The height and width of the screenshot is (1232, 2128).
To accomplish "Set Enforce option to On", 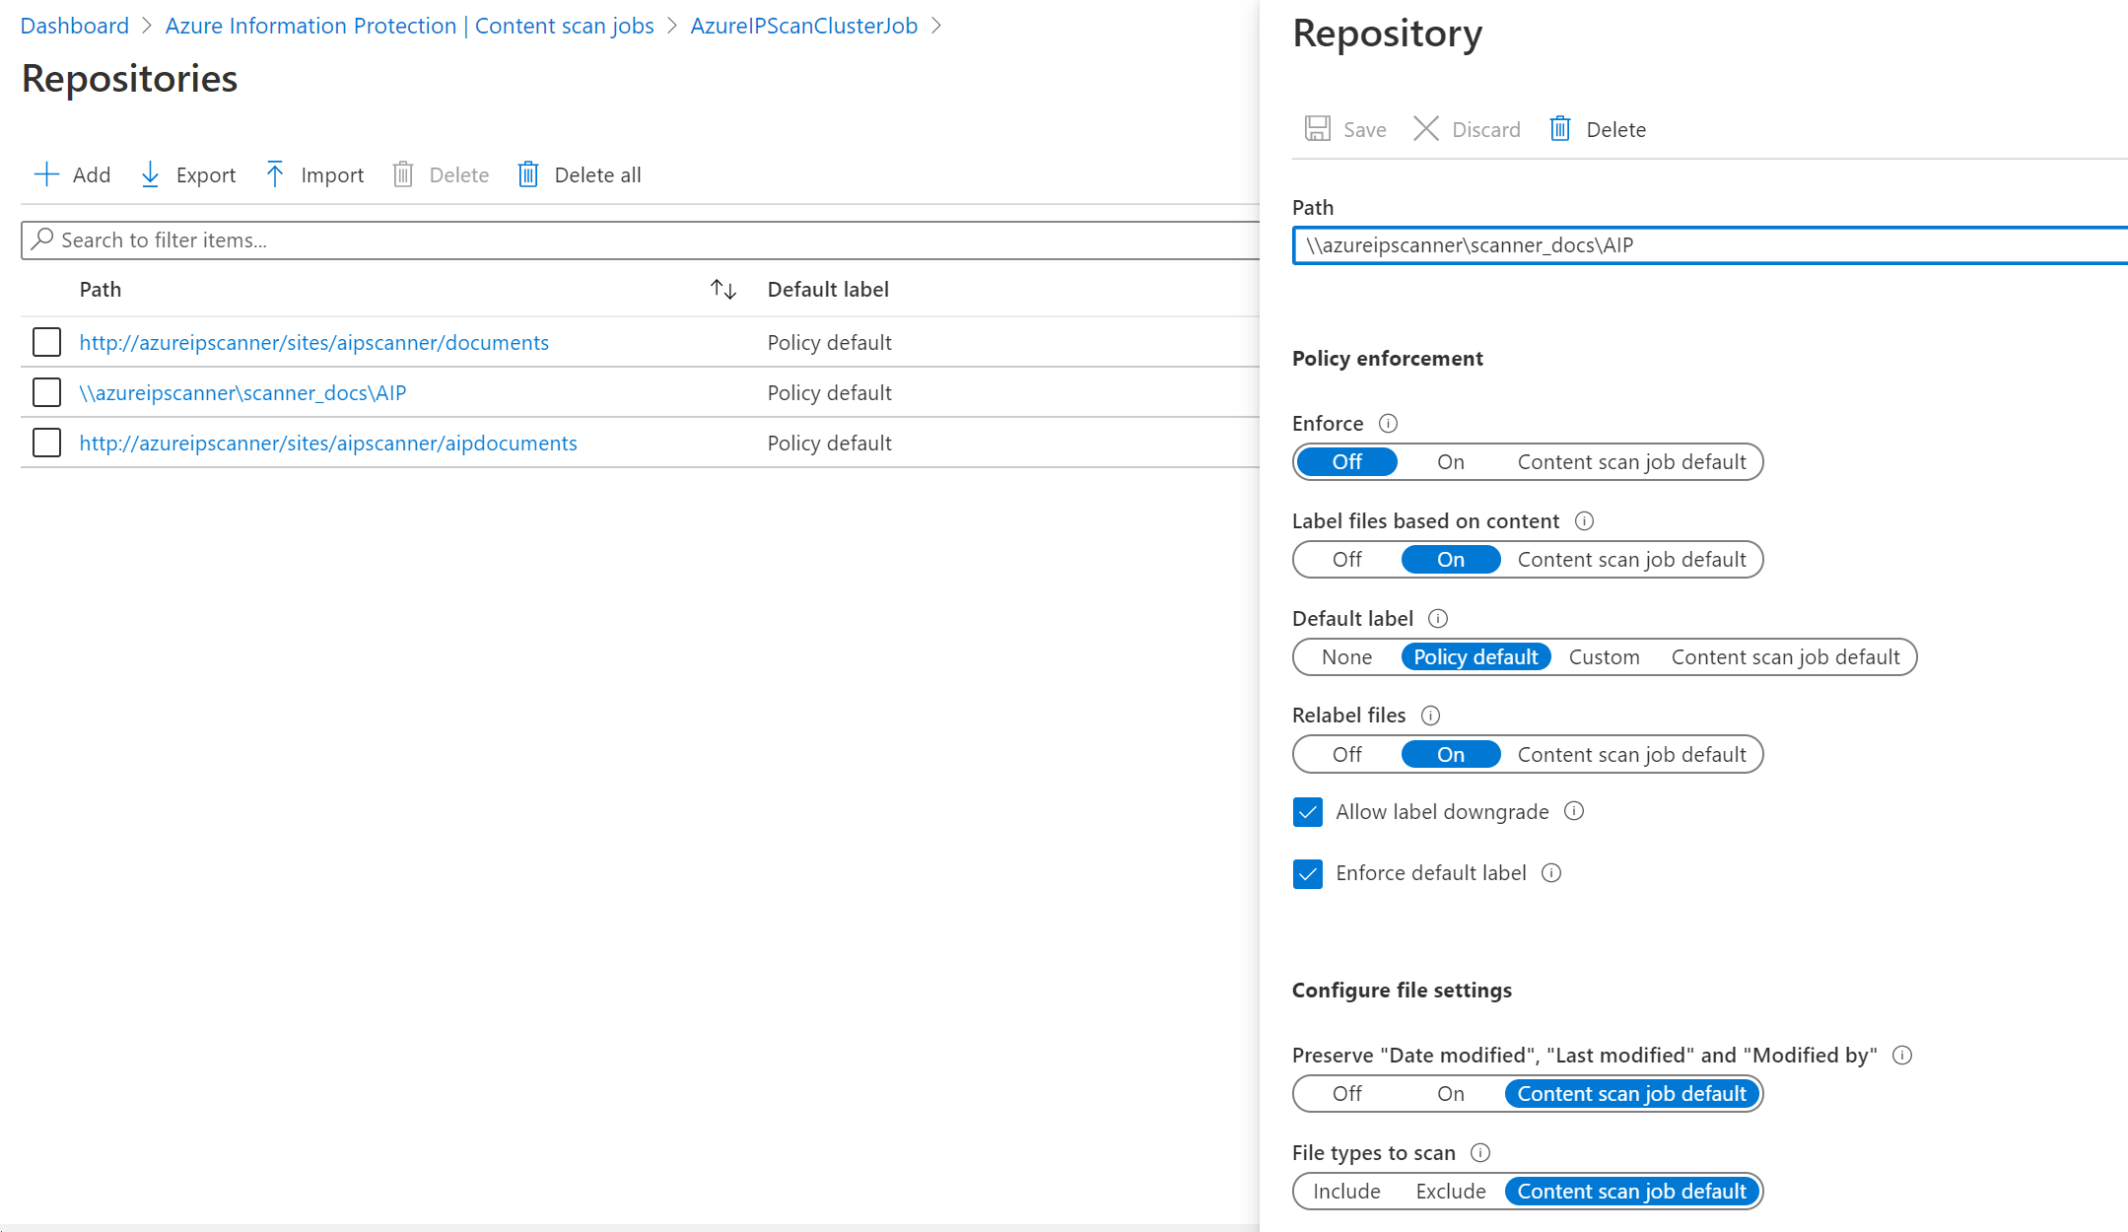I will (x=1450, y=462).
